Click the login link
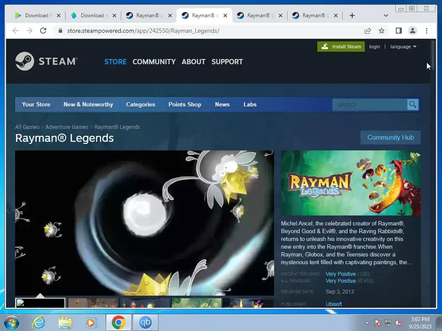Image resolution: width=442 pixels, height=331 pixels. 374,47
